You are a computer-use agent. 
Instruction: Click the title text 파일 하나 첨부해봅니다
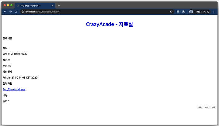coord(15,54)
